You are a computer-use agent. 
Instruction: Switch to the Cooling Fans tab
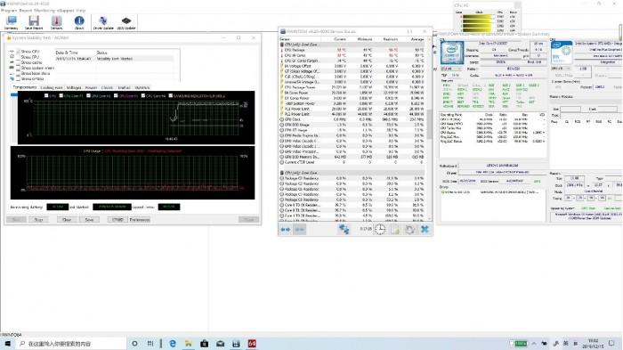pyautogui.click(x=52, y=87)
